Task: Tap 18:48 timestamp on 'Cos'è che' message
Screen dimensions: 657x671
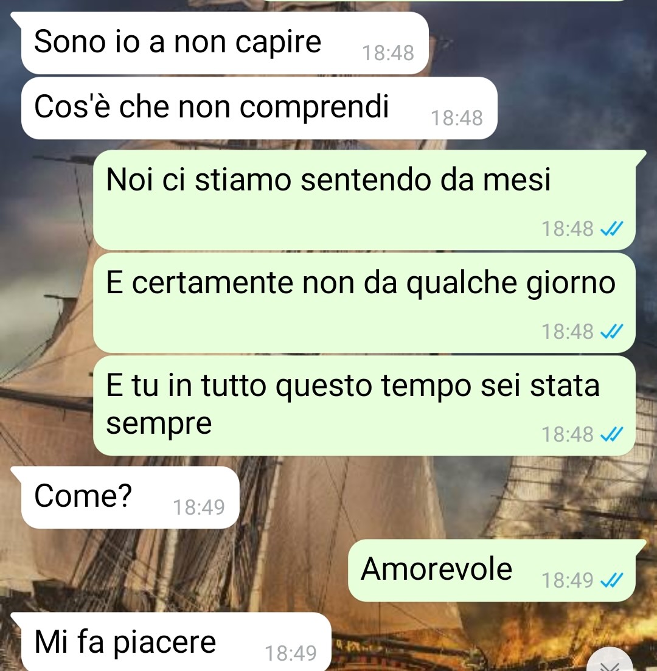Action: 457,119
